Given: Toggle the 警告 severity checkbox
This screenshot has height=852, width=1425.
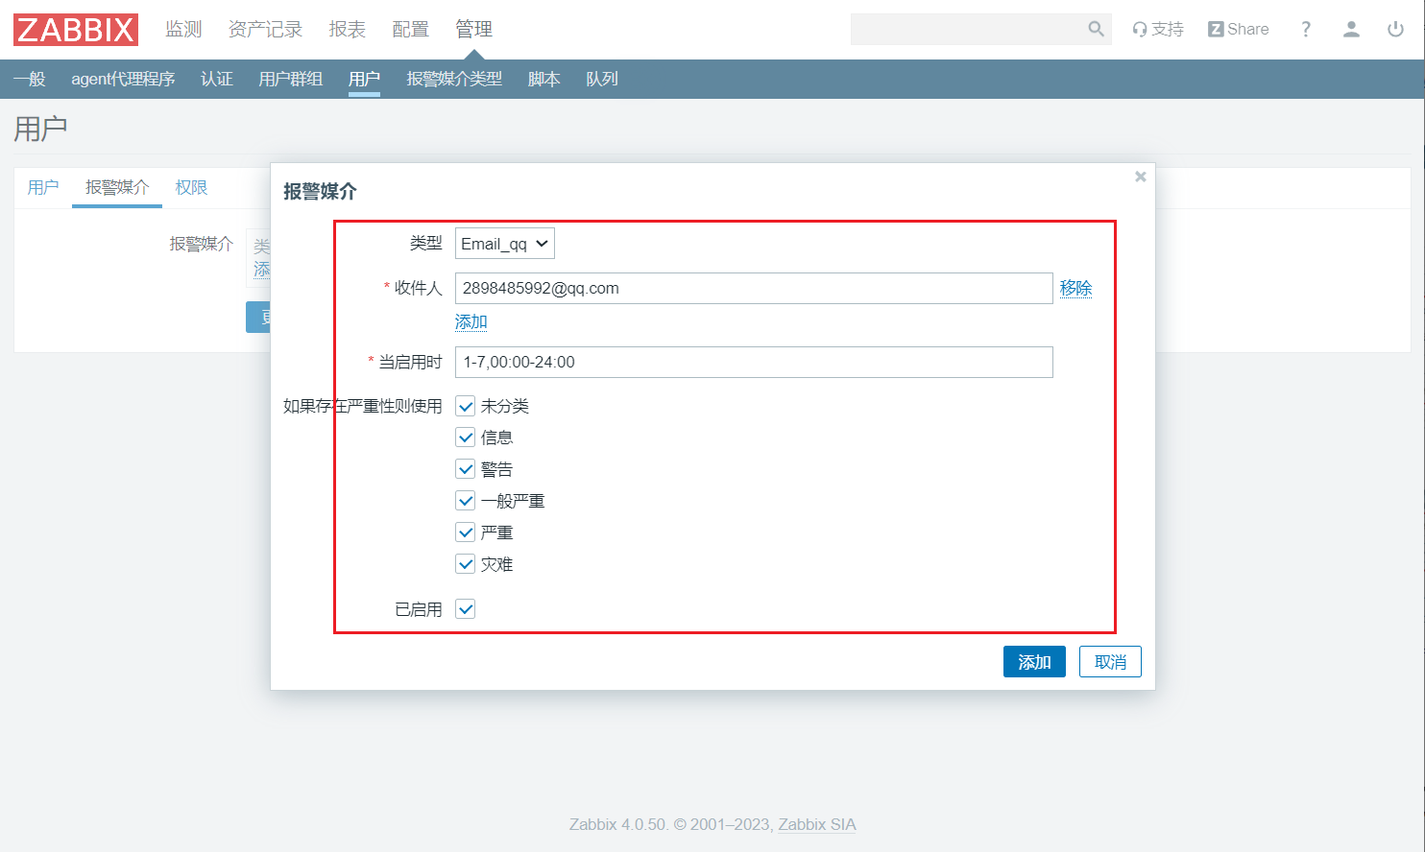Looking at the screenshot, I should pos(466,469).
